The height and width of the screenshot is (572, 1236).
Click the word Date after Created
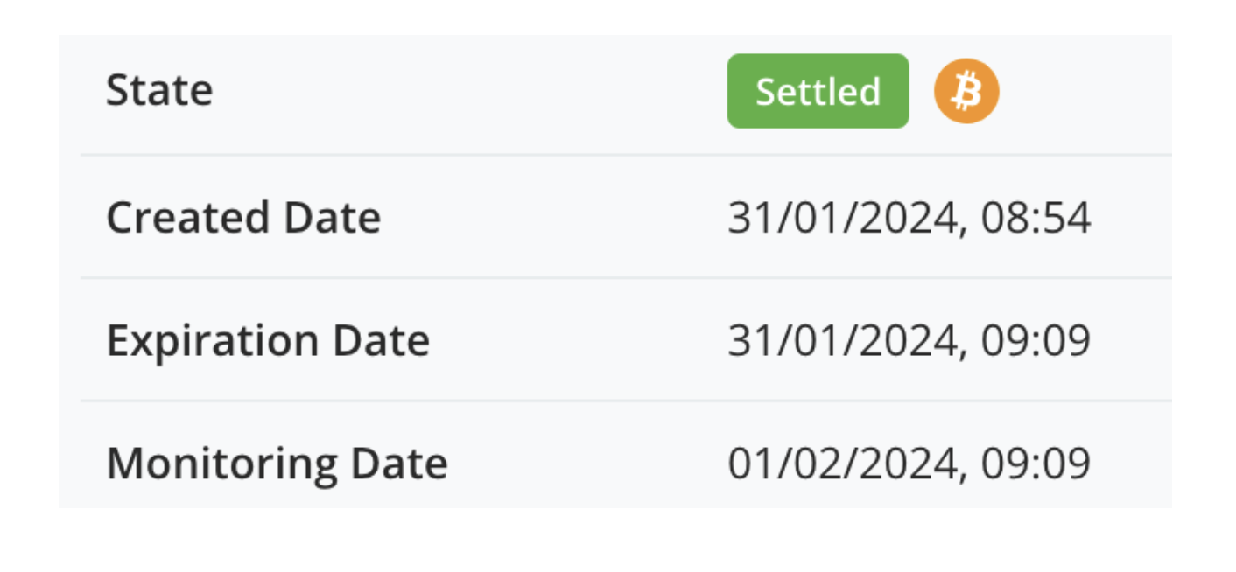[332, 218]
